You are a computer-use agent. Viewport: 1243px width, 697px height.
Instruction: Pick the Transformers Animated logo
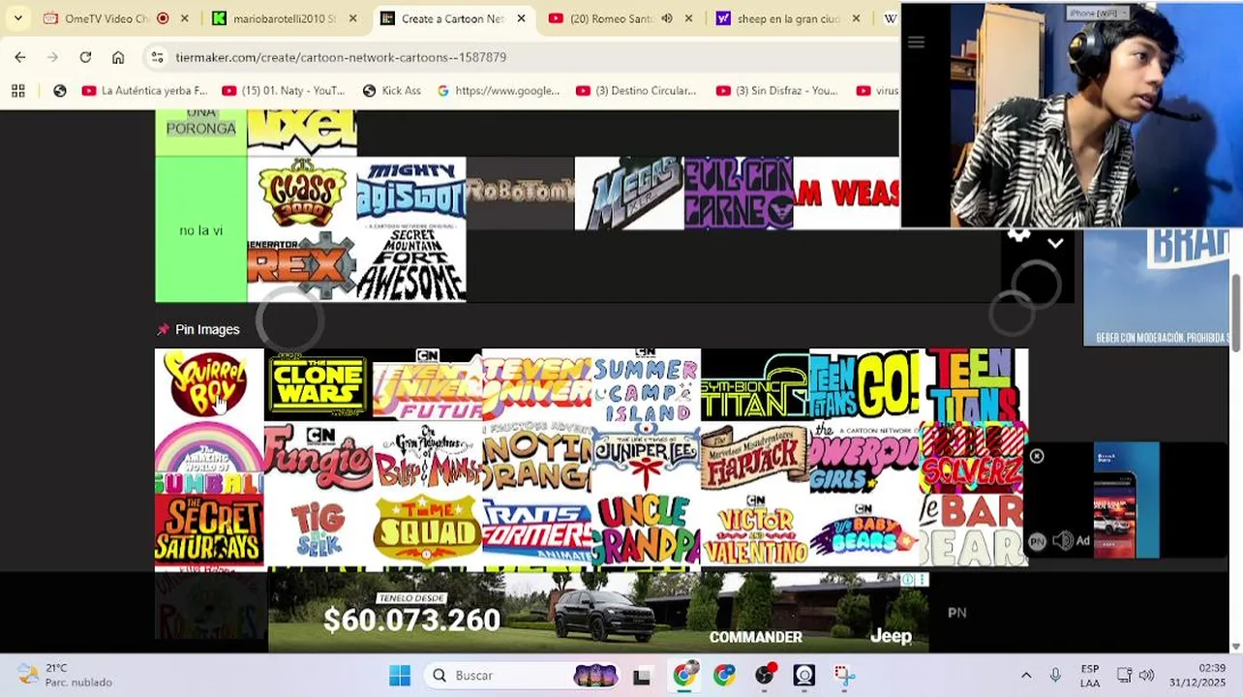click(536, 530)
